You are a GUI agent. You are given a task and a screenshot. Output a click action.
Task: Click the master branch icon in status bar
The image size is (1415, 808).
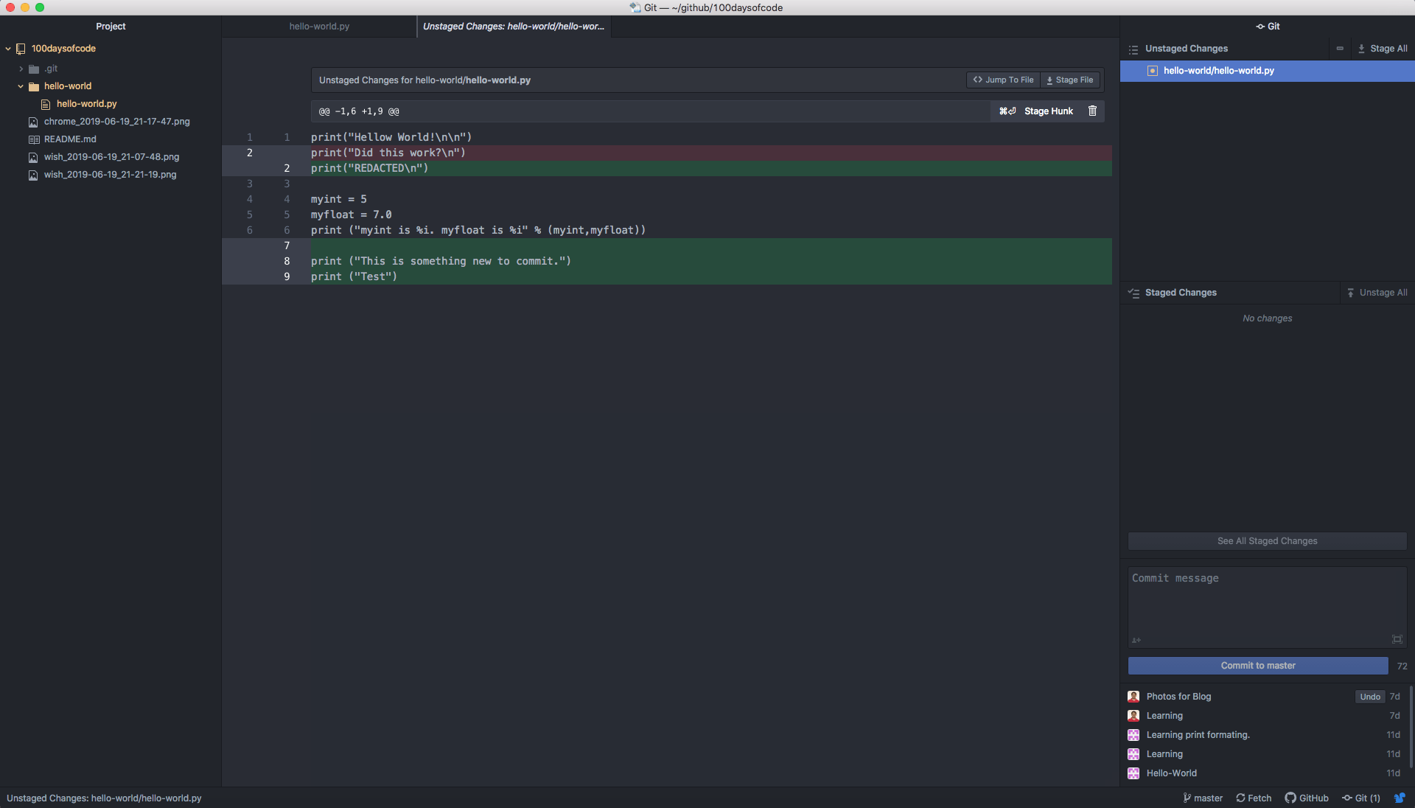click(1187, 798)
